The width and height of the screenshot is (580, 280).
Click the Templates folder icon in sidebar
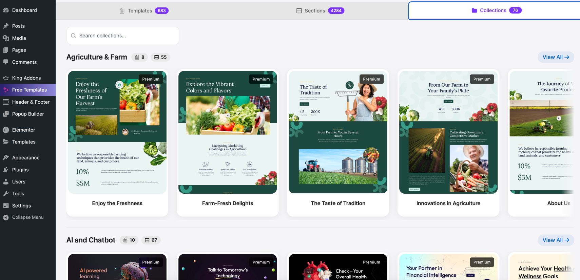pos(6,142)
